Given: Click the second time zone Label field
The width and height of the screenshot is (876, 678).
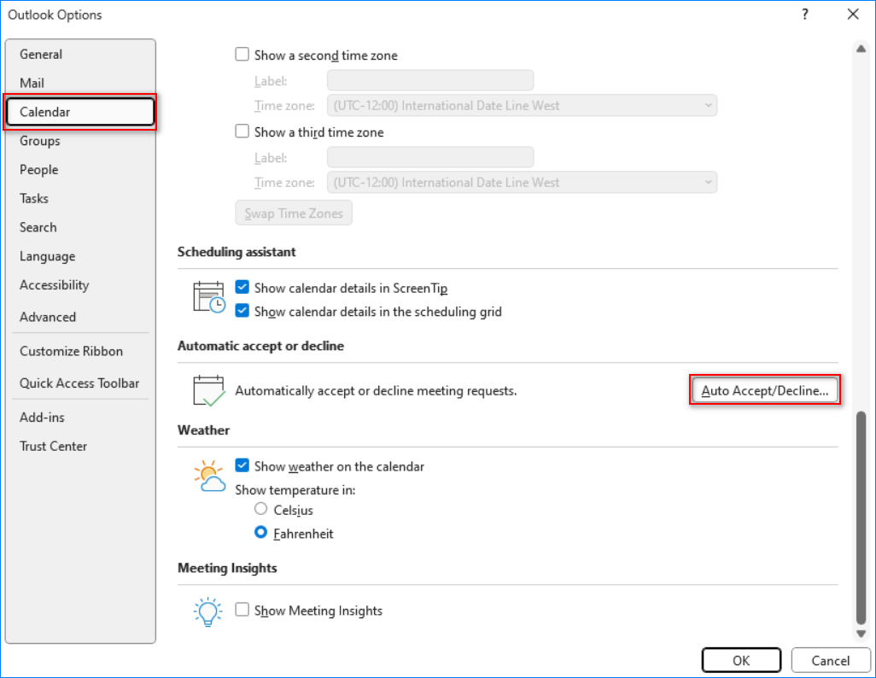Looking at the screenshot, I should [430, 80].
